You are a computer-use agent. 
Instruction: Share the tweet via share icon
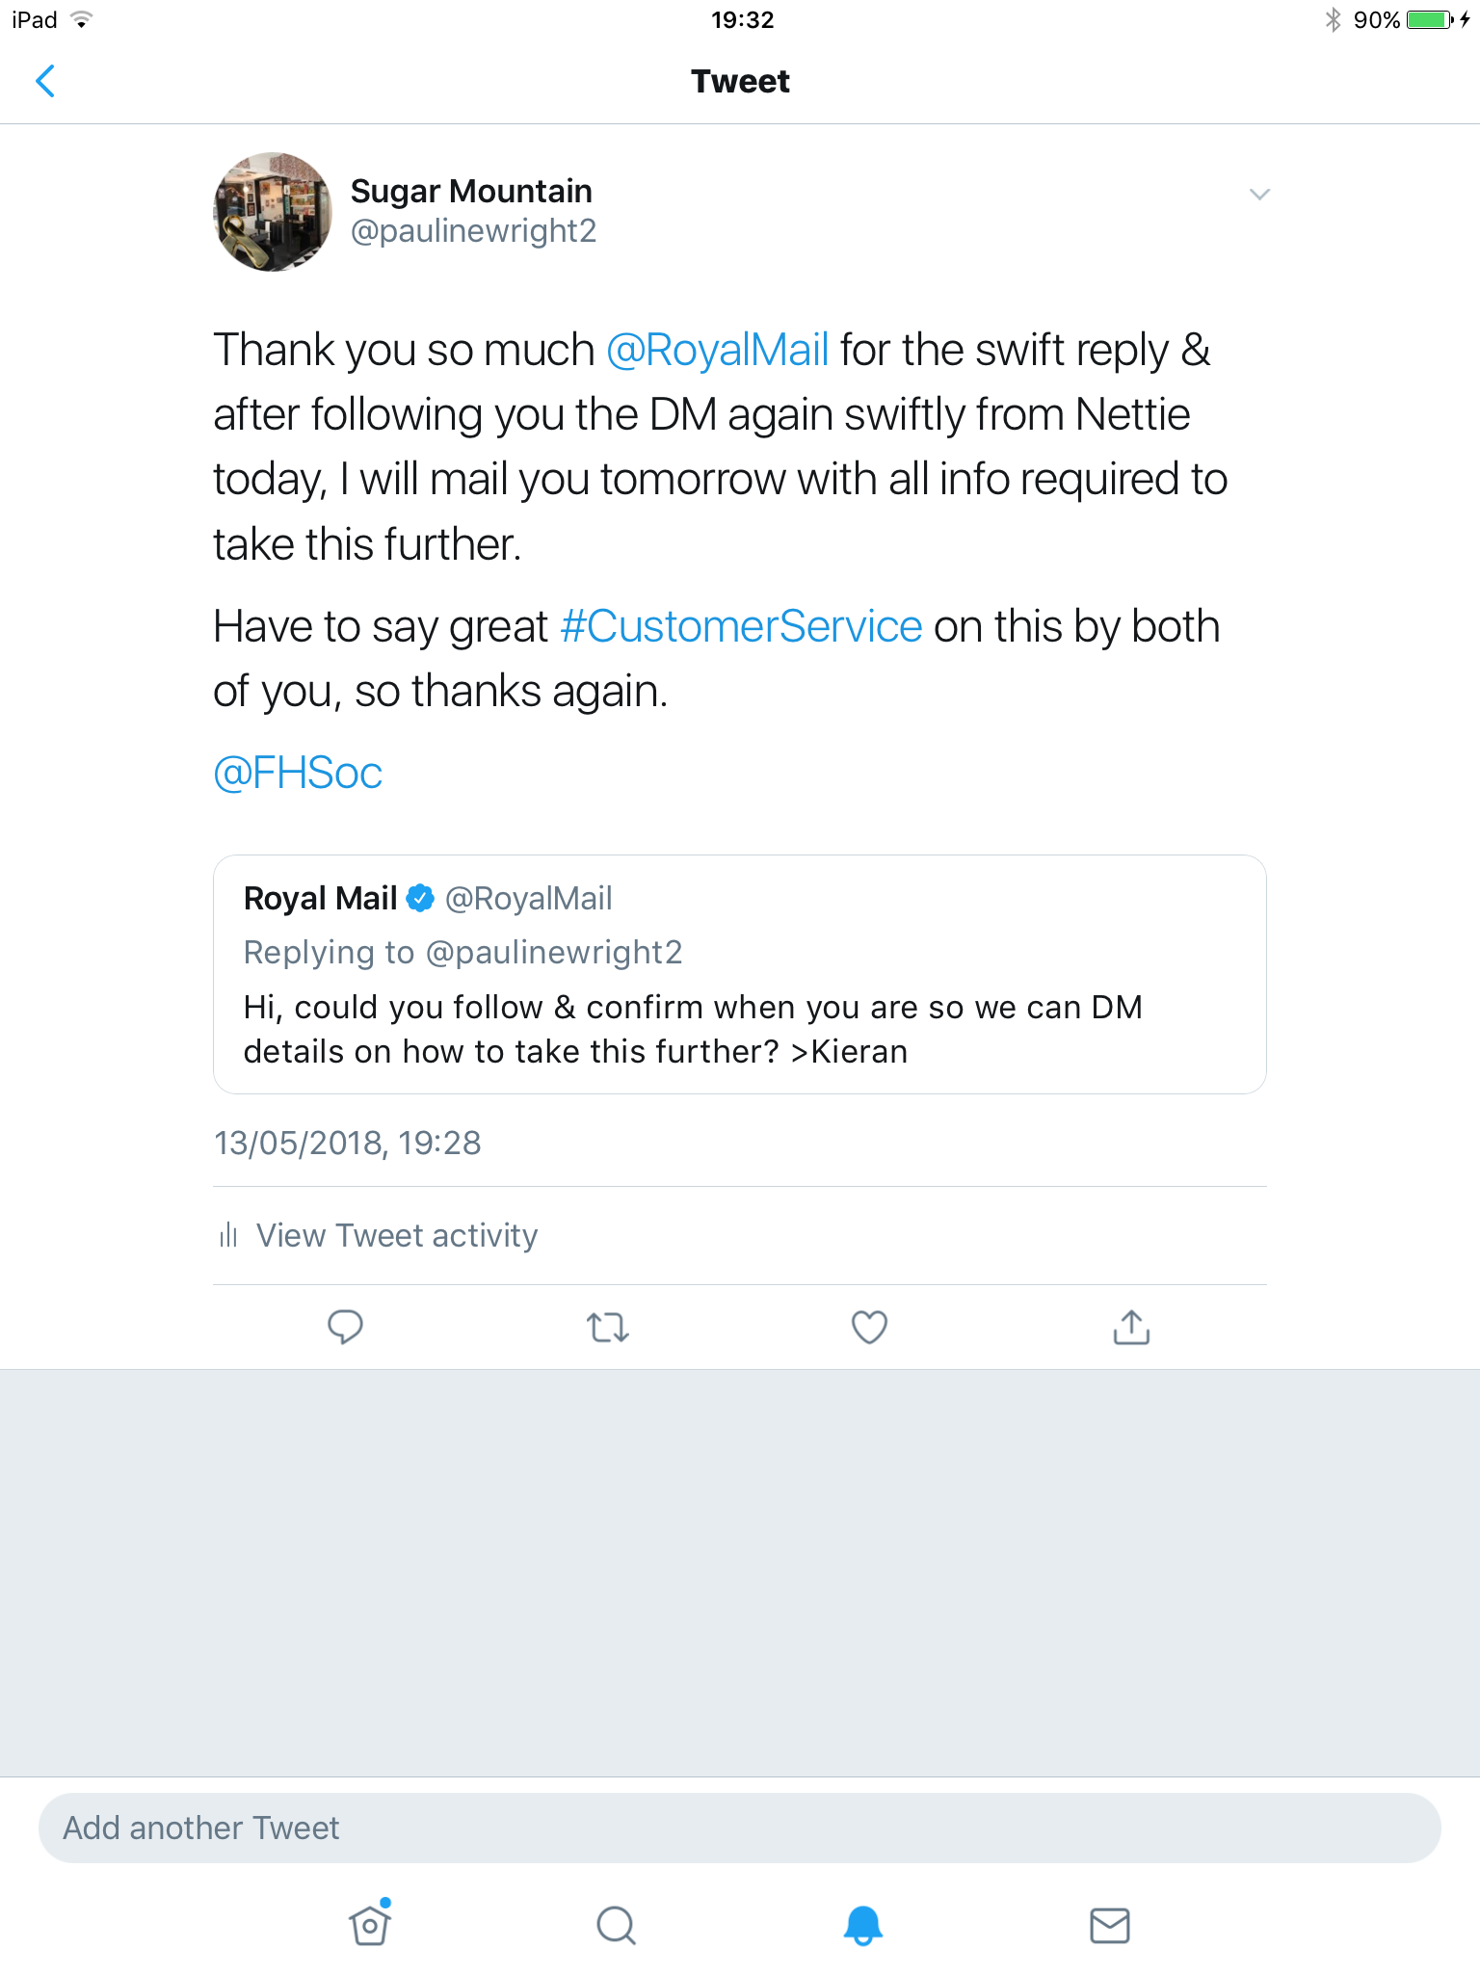coord(1131,1327)
